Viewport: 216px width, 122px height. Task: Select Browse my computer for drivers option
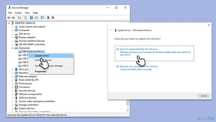[139, 68]
